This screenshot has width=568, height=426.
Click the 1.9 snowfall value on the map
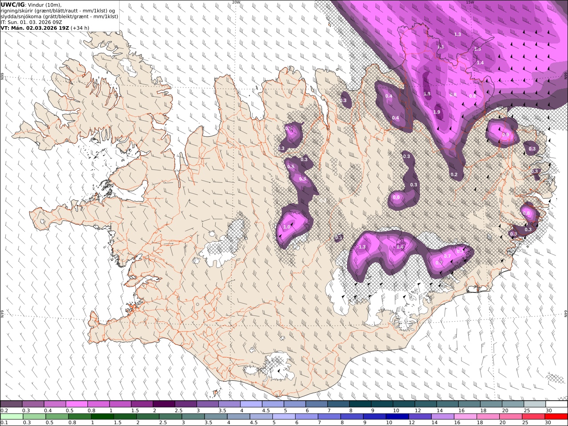point(437,112)
